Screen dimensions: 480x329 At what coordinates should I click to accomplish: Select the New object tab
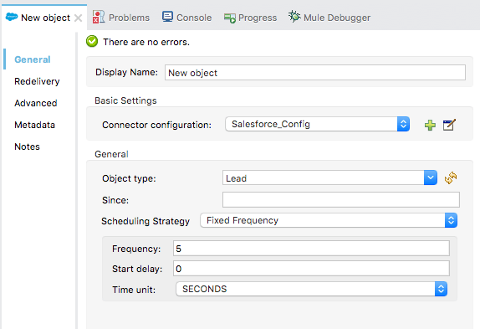coord(45,18)
